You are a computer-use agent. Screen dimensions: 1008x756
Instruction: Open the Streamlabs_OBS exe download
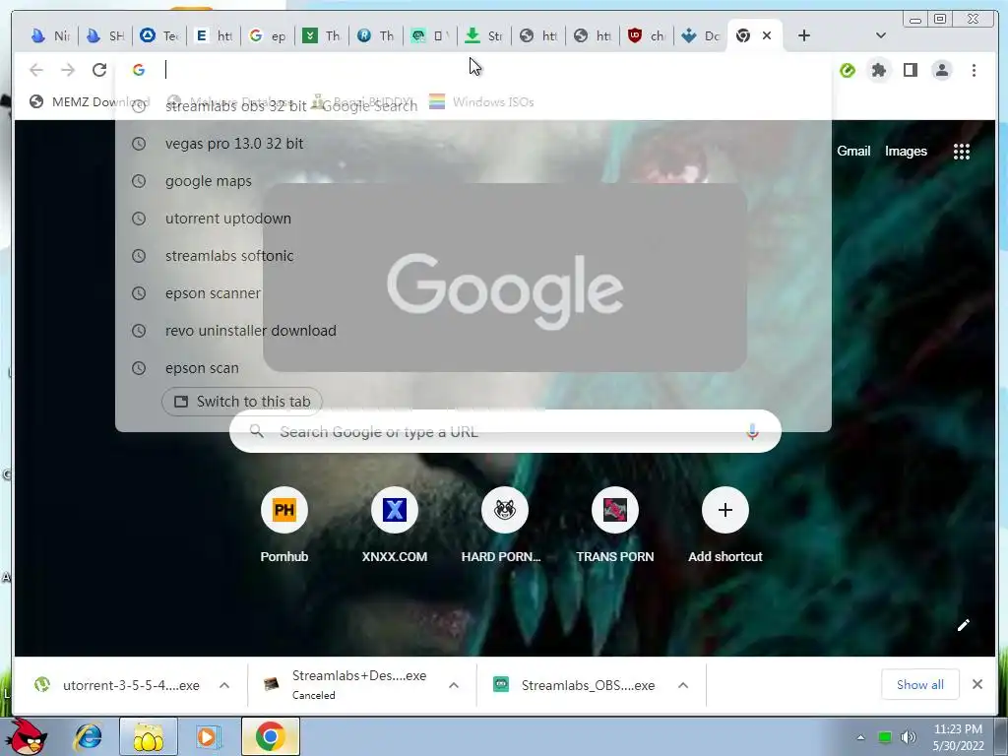point(575,685)
